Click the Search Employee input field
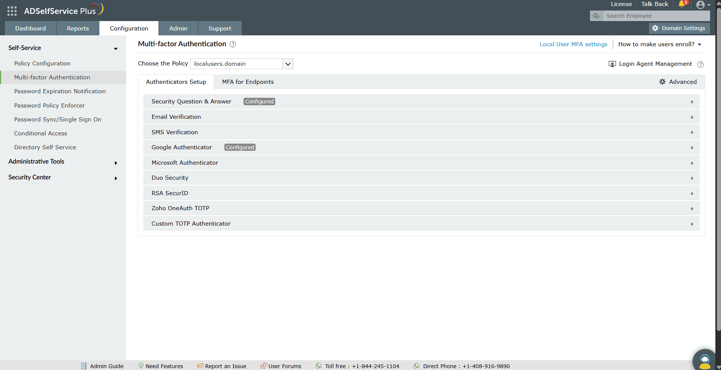The width and height of the screenshot is (721, 370). tap(657, 16)
